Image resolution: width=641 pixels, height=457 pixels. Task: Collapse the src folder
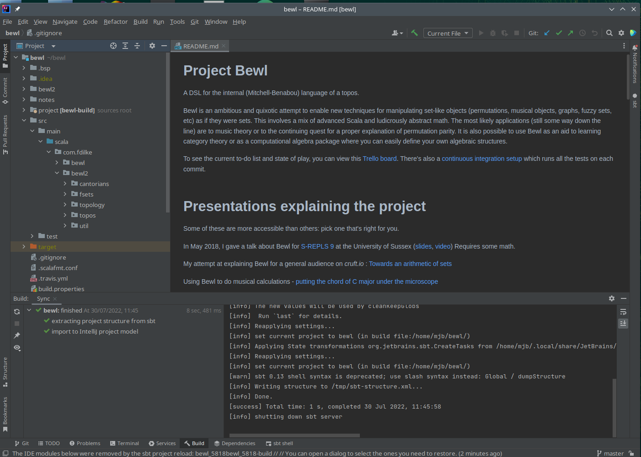pyautogui.click(x=24, y=121)
